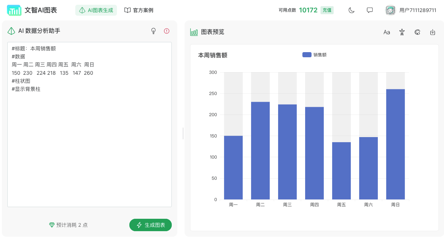Screen dimensions: 444x237
Task: Open user 用户7111289711 account menu
Action: tap(418, 10)
